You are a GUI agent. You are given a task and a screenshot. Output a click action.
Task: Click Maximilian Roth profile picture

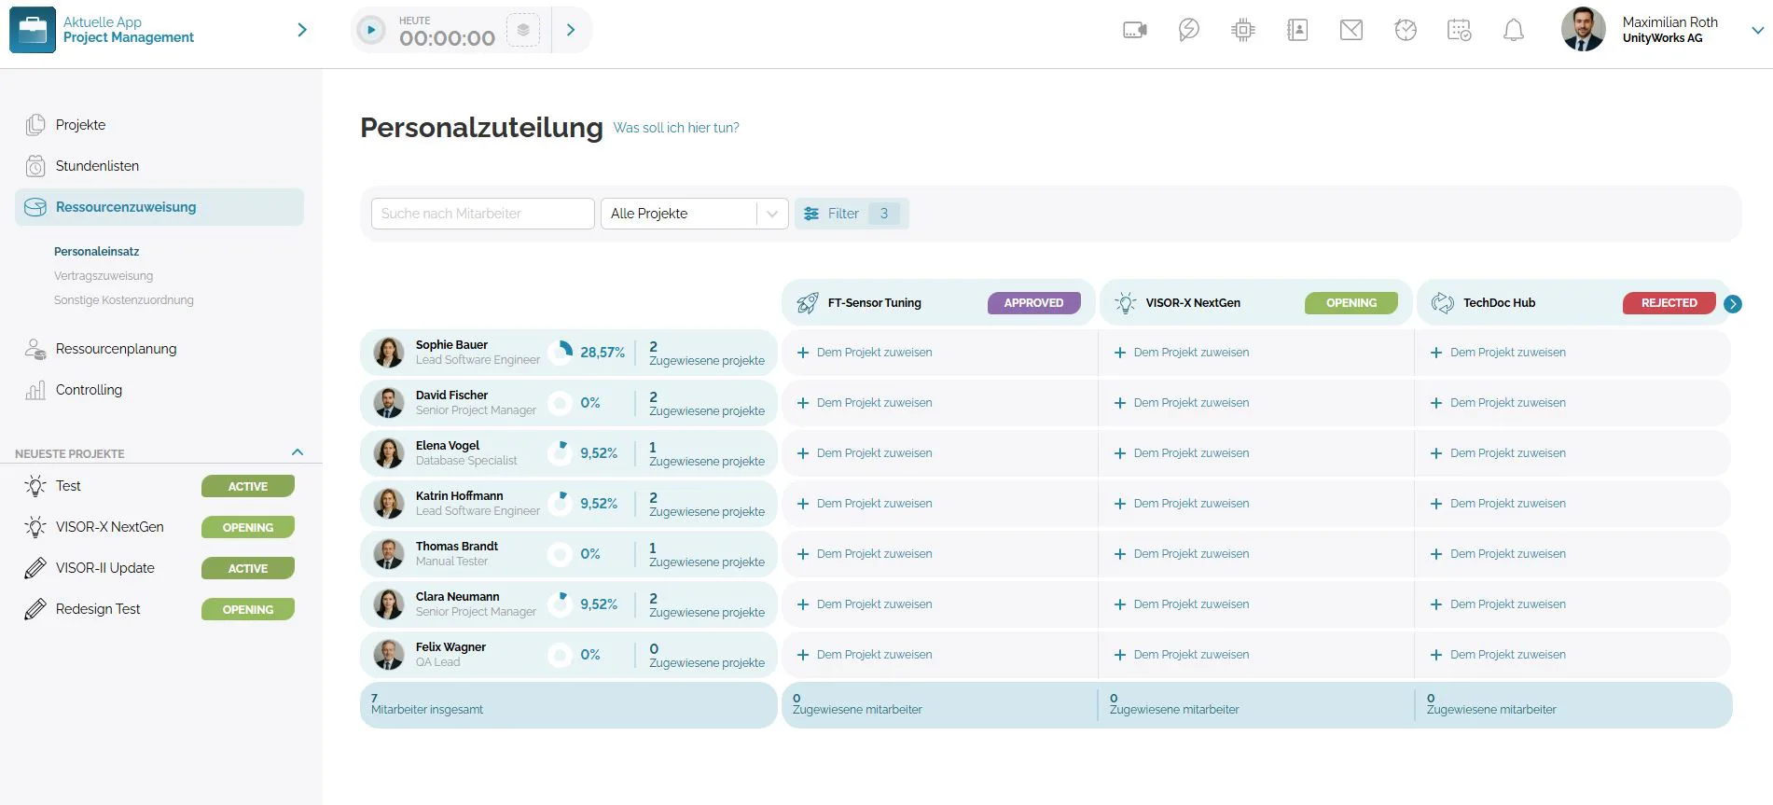click(x=1584, y=30)
